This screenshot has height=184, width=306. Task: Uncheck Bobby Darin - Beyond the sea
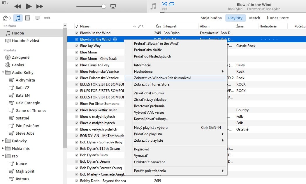(x=77, y=181)
